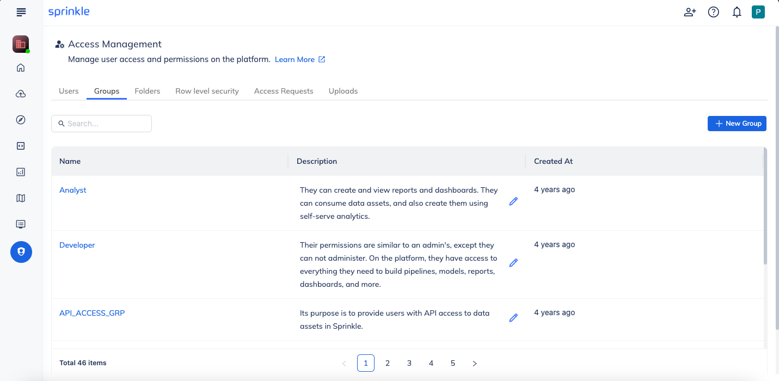Screen dimensions: 779x381
Task: Open the P profile avatar
Action: coord(758,12)
